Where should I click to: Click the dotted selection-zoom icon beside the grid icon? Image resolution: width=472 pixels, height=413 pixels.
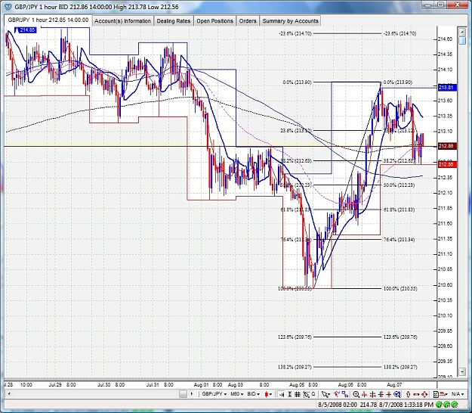[306, 394]
